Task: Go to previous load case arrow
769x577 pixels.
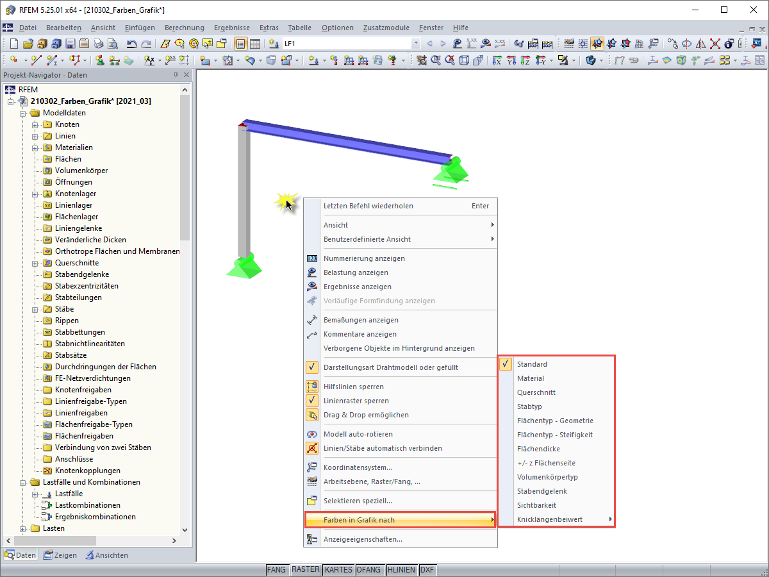Action: point(429,44)
